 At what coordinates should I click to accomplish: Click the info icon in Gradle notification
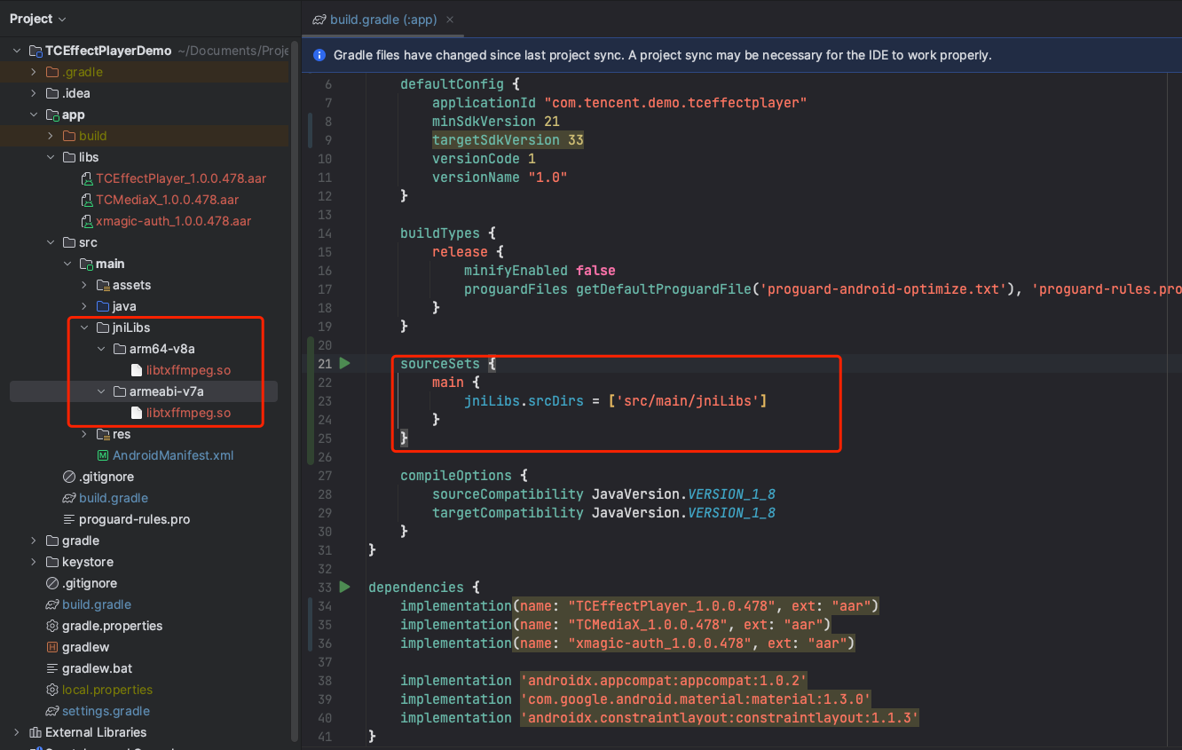click(320, 55)
